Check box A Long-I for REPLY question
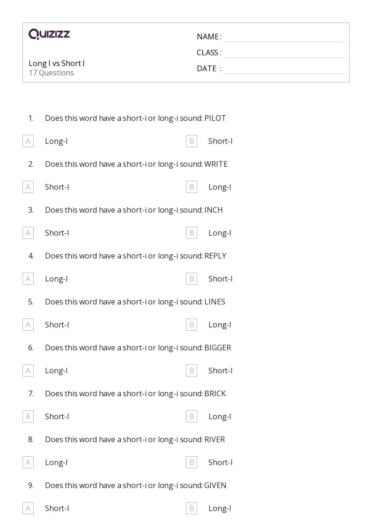The image size is (372, 526). [28, 279]
